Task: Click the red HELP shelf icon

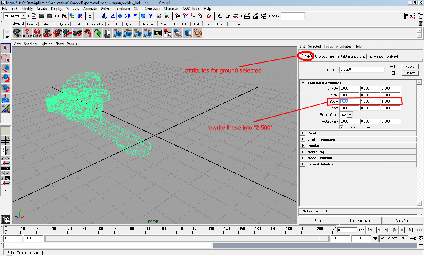Action: (x=27, y=33)
